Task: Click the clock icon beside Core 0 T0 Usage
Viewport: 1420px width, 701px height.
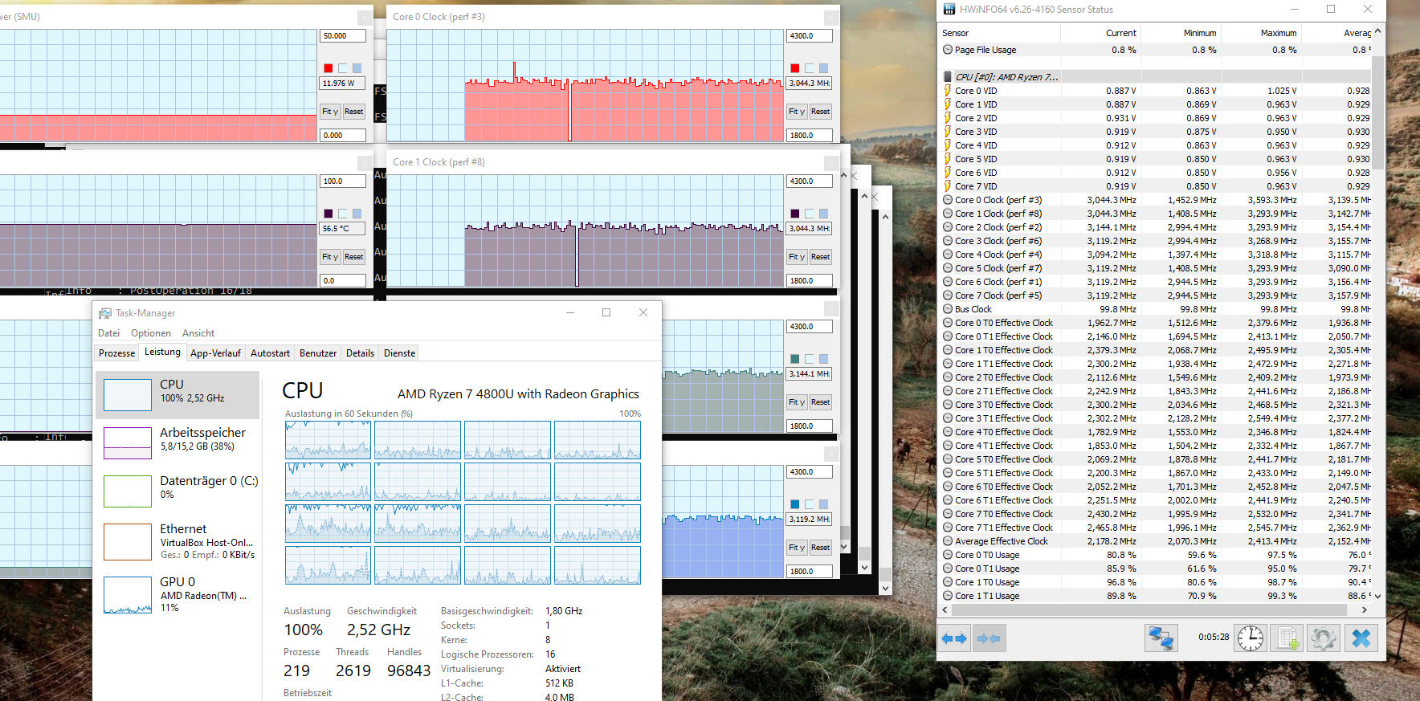Action: click(948, 555)
